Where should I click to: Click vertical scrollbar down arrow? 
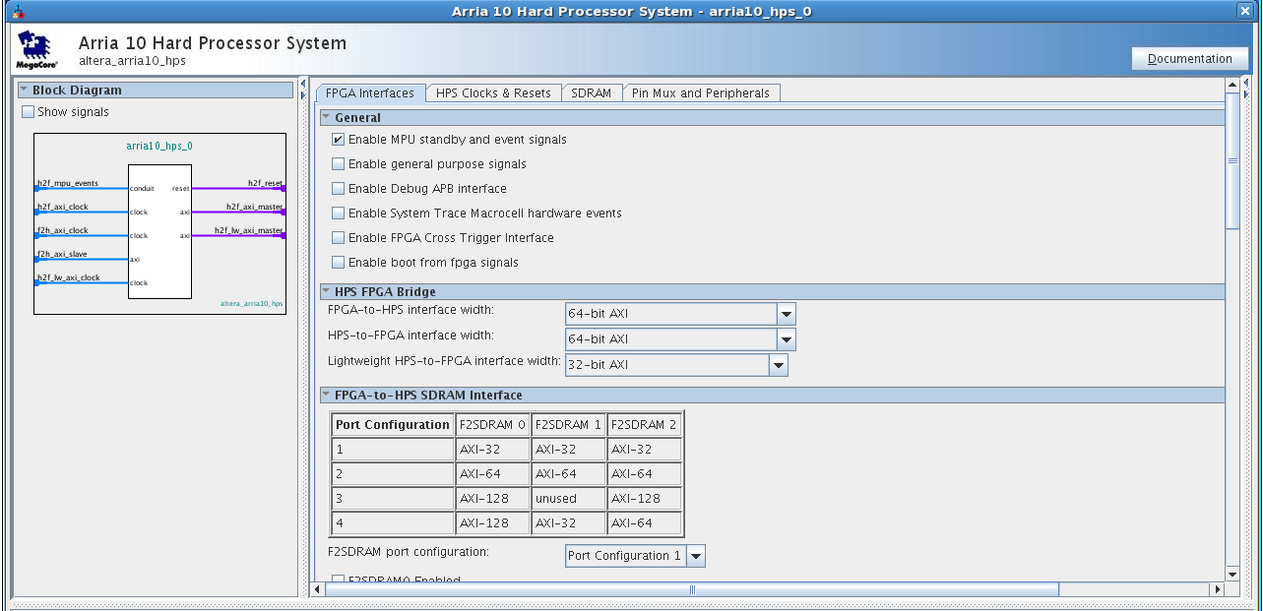(x=1231, y=574)
